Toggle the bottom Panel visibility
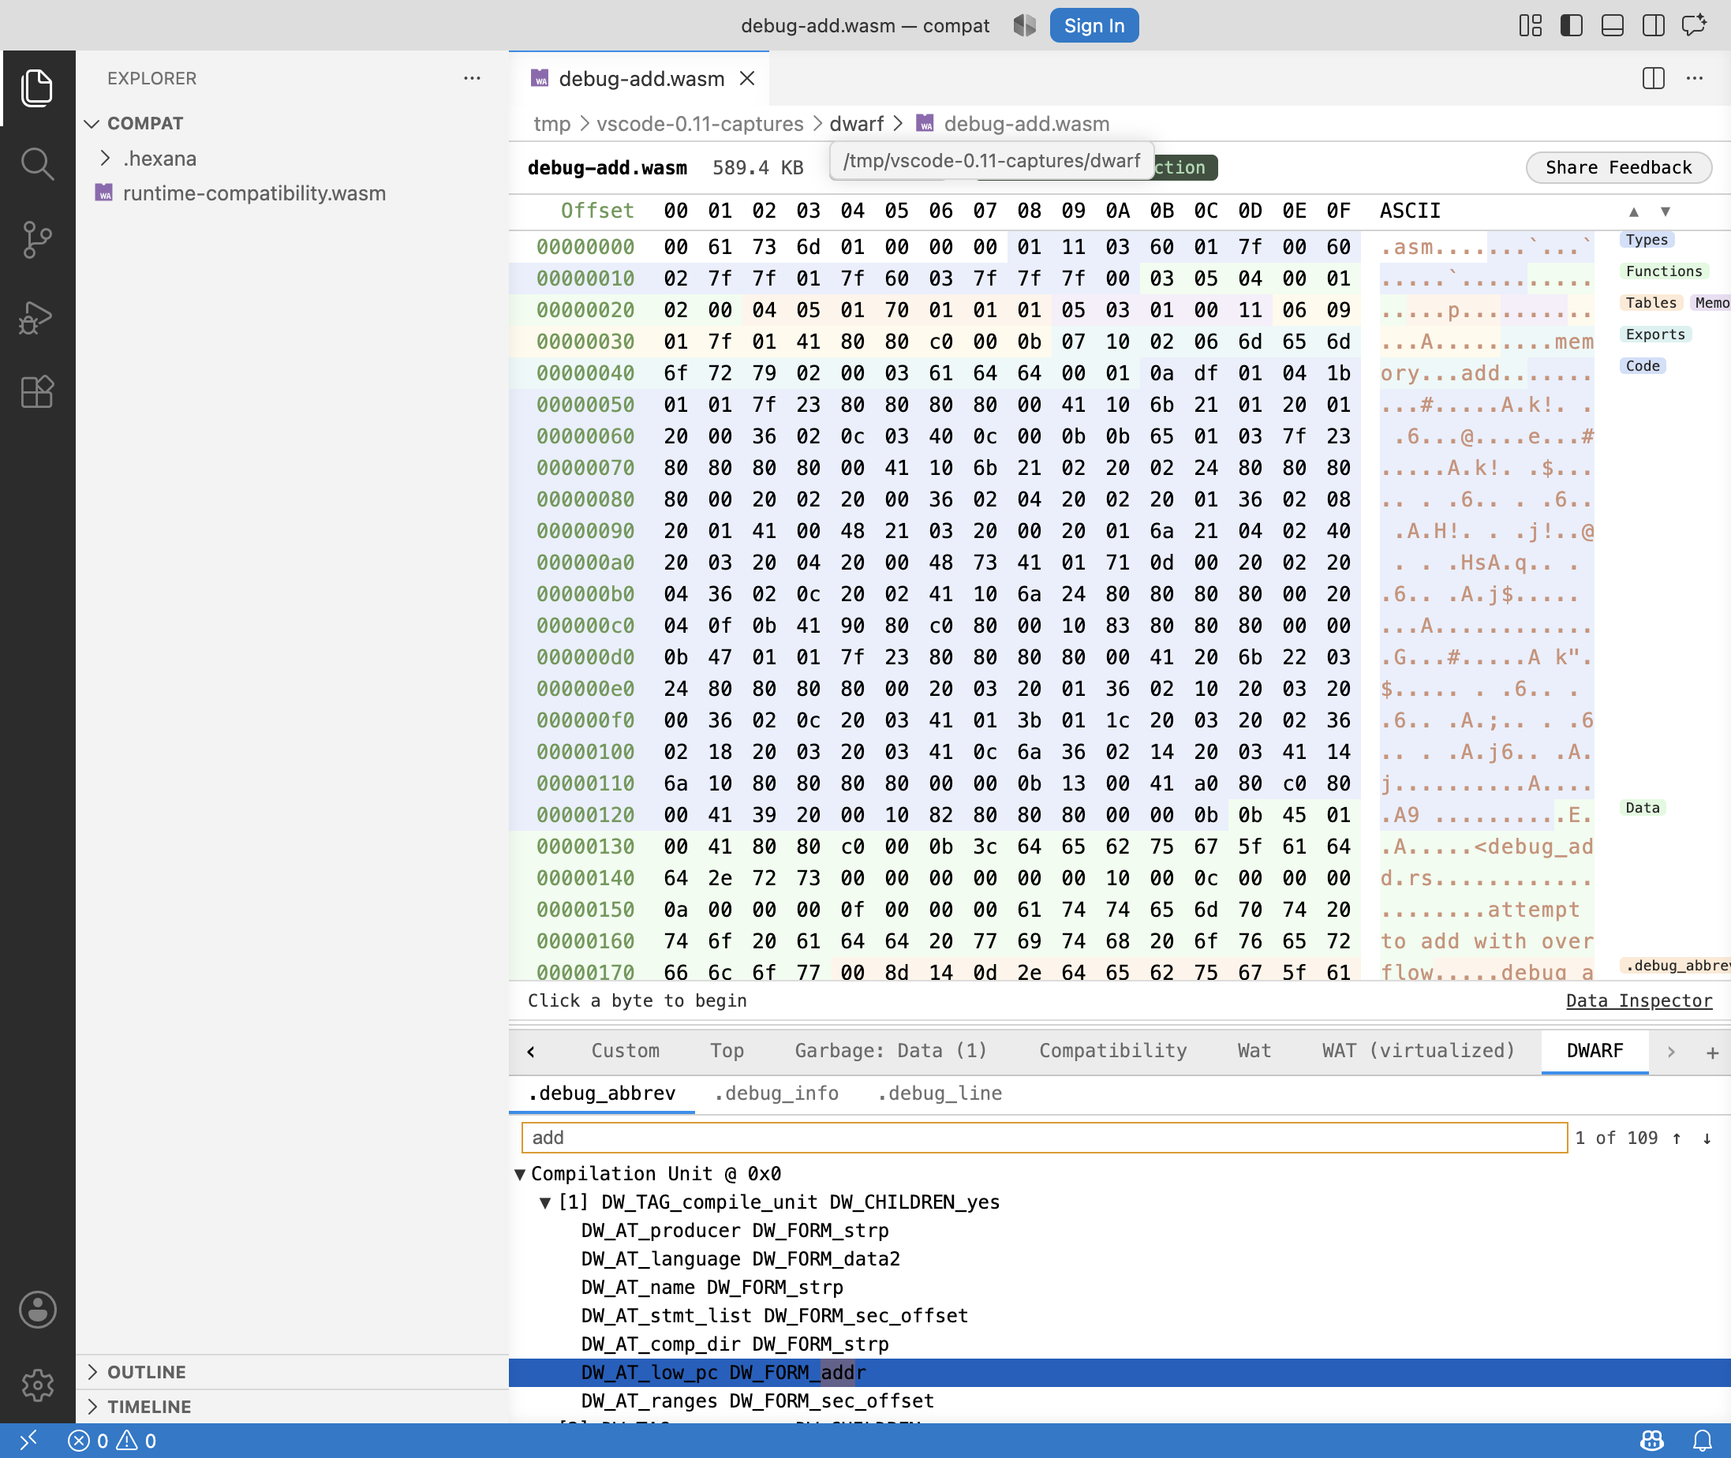Viewport: 1731px width, 1458px height. [1612, 25]
